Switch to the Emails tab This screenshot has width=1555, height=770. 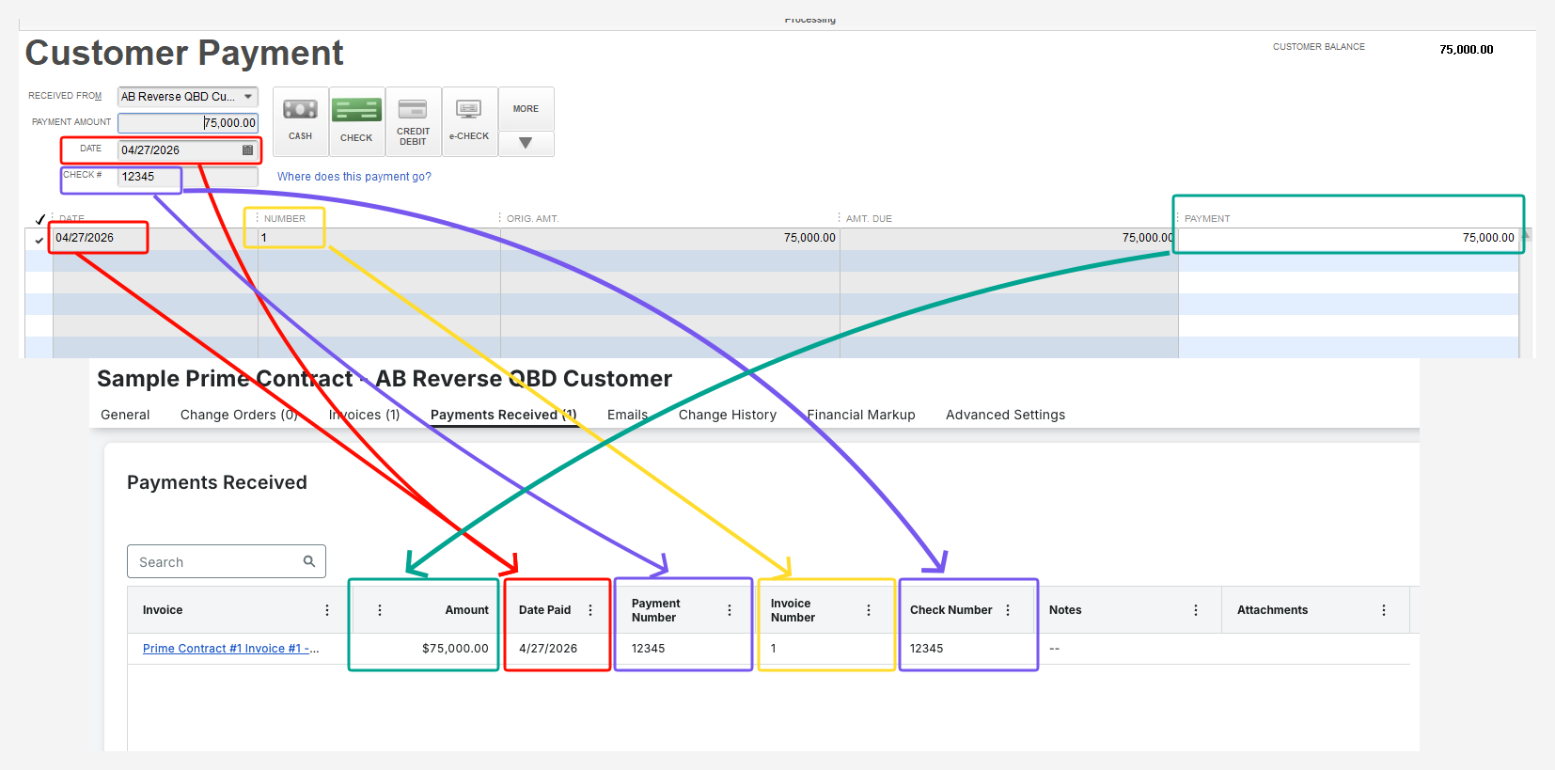point(628,415)
